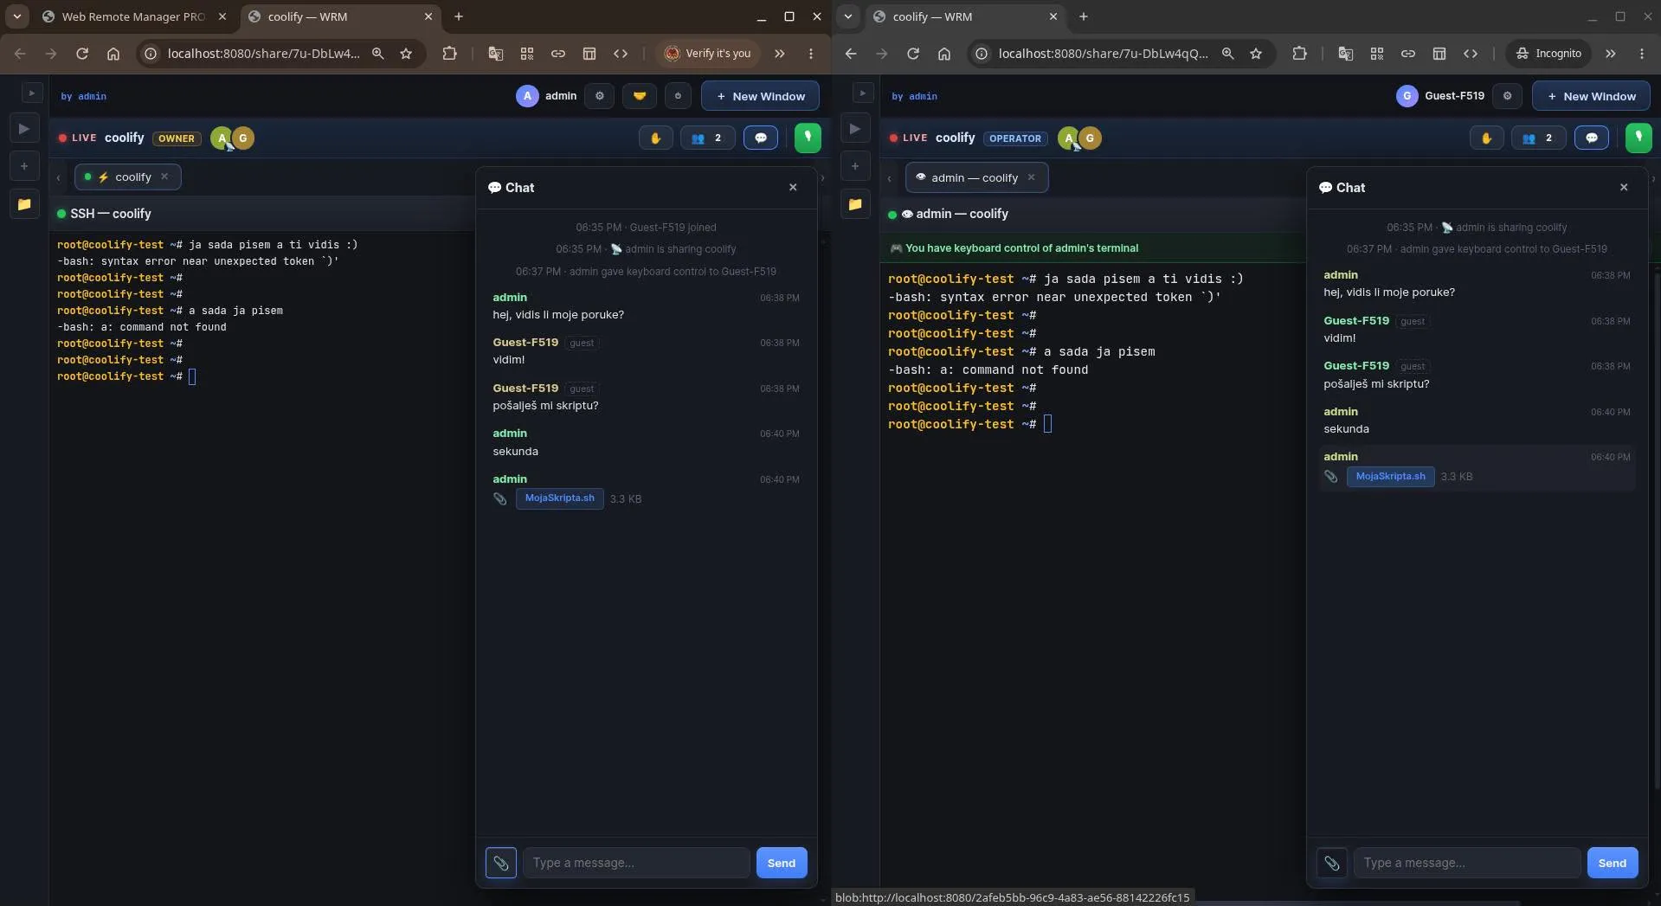
Task: Click the power icon in admin window
Action: [x=678, y=96]
